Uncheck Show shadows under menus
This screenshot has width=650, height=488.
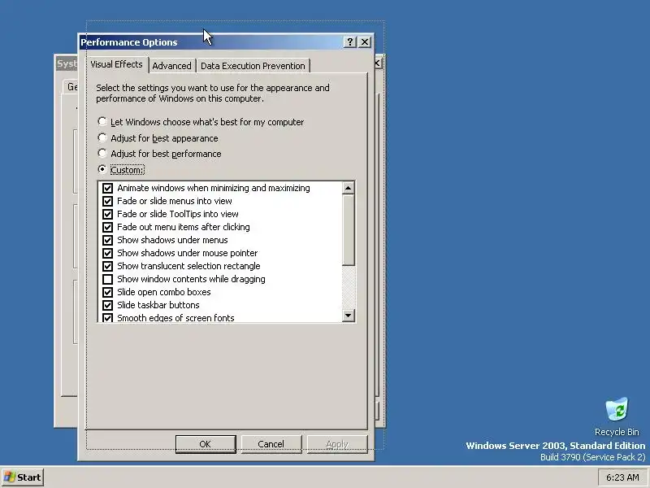(108, 240)
